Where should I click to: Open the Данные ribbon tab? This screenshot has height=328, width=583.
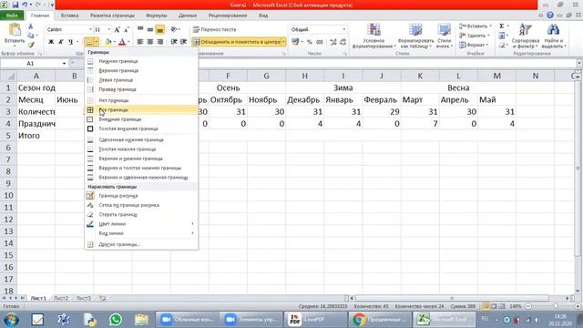[x=188, y=15]
